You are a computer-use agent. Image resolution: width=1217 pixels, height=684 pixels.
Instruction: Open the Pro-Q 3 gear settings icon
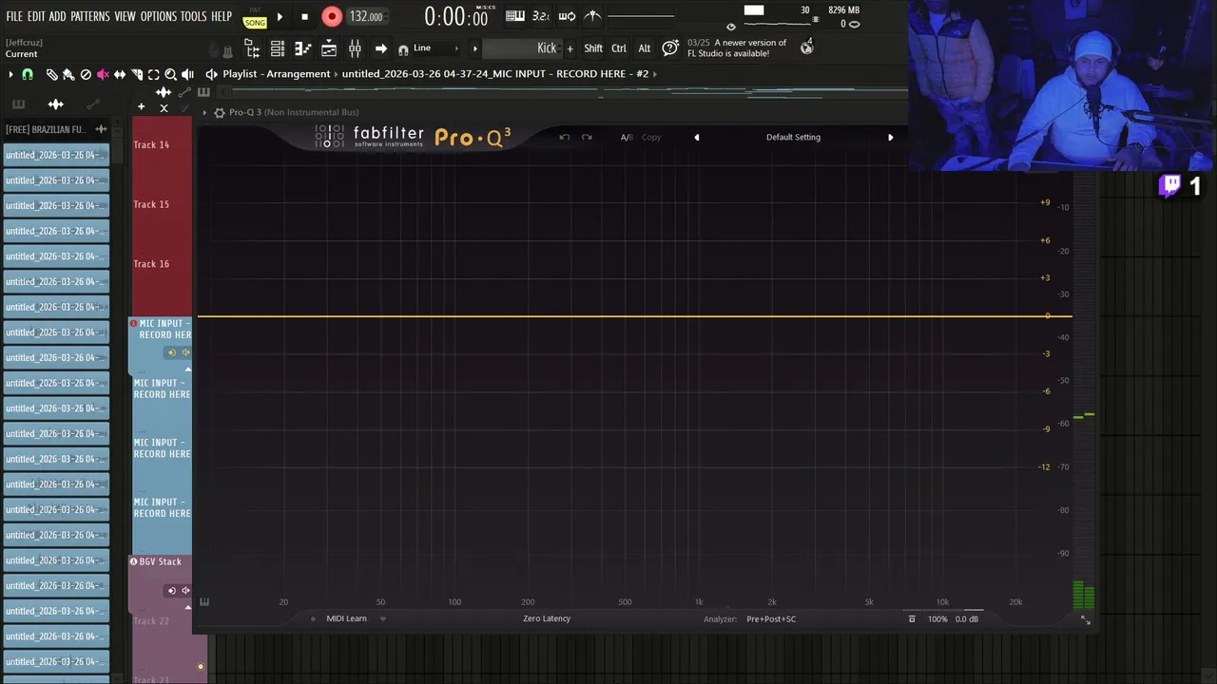click(220, 112)
